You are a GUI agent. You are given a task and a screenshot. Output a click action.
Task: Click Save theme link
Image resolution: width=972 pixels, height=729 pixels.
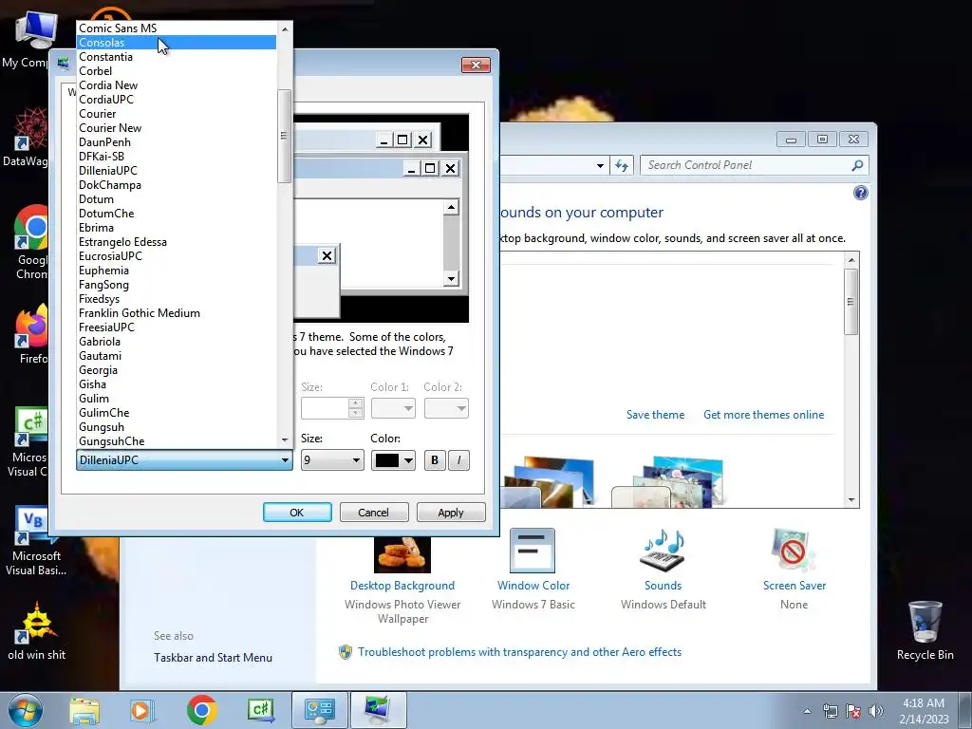coord(655,415)
